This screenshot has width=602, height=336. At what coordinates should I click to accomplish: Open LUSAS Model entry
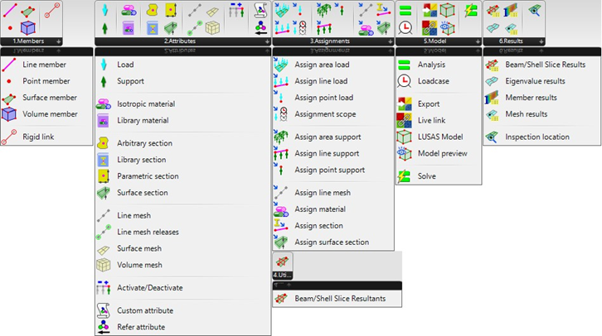pos(442,137)
